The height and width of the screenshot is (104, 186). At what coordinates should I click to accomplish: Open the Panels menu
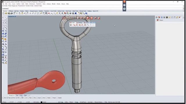tap(58, 4)
